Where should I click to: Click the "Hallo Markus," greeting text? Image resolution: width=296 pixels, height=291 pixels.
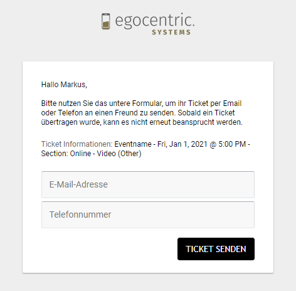64,85
